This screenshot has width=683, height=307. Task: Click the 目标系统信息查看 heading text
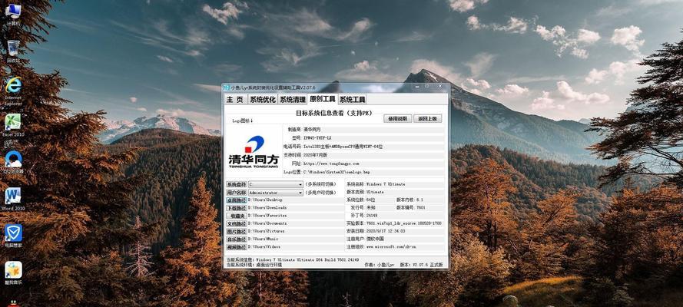[x=334, y=113]
